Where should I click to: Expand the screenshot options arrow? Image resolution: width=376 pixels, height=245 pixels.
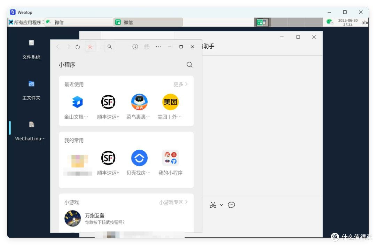click(x=221, y=205)
